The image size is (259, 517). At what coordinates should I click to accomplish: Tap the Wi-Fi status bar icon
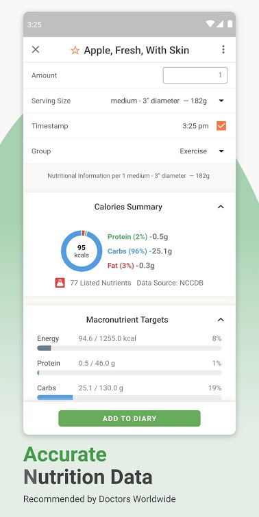[210, 24]
